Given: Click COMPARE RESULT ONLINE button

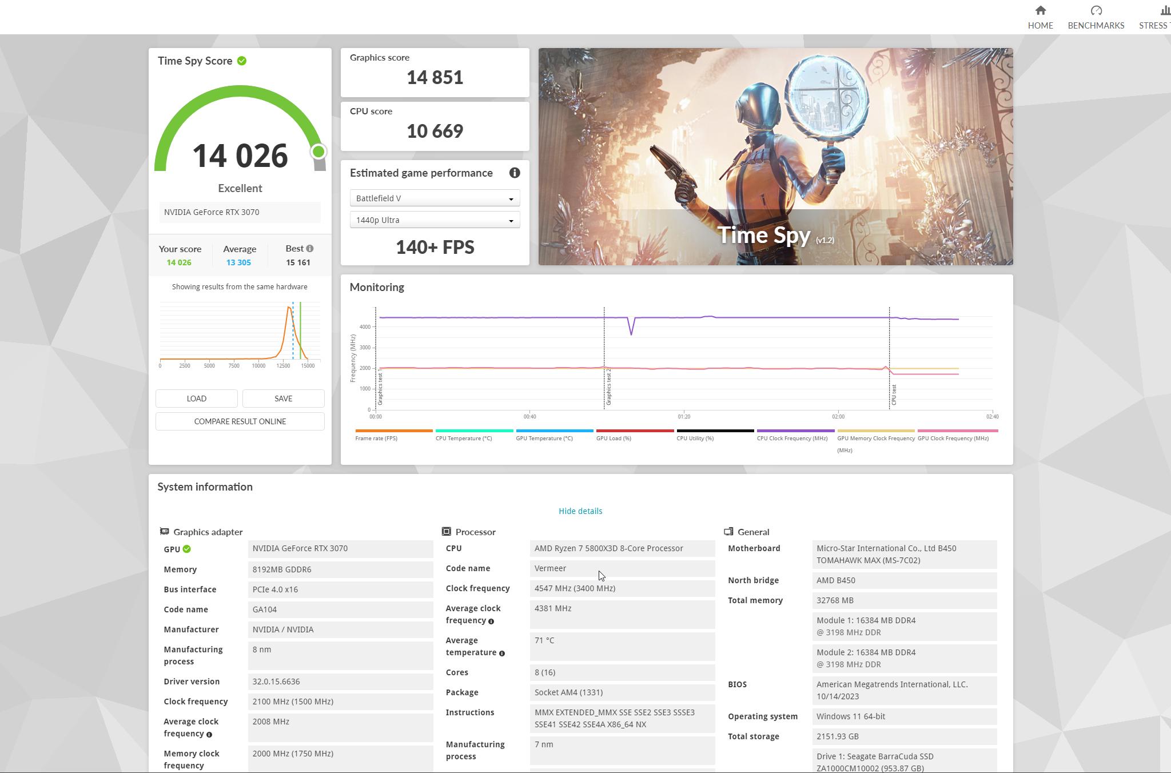Looking at the screenshot, I should point(240,421).
